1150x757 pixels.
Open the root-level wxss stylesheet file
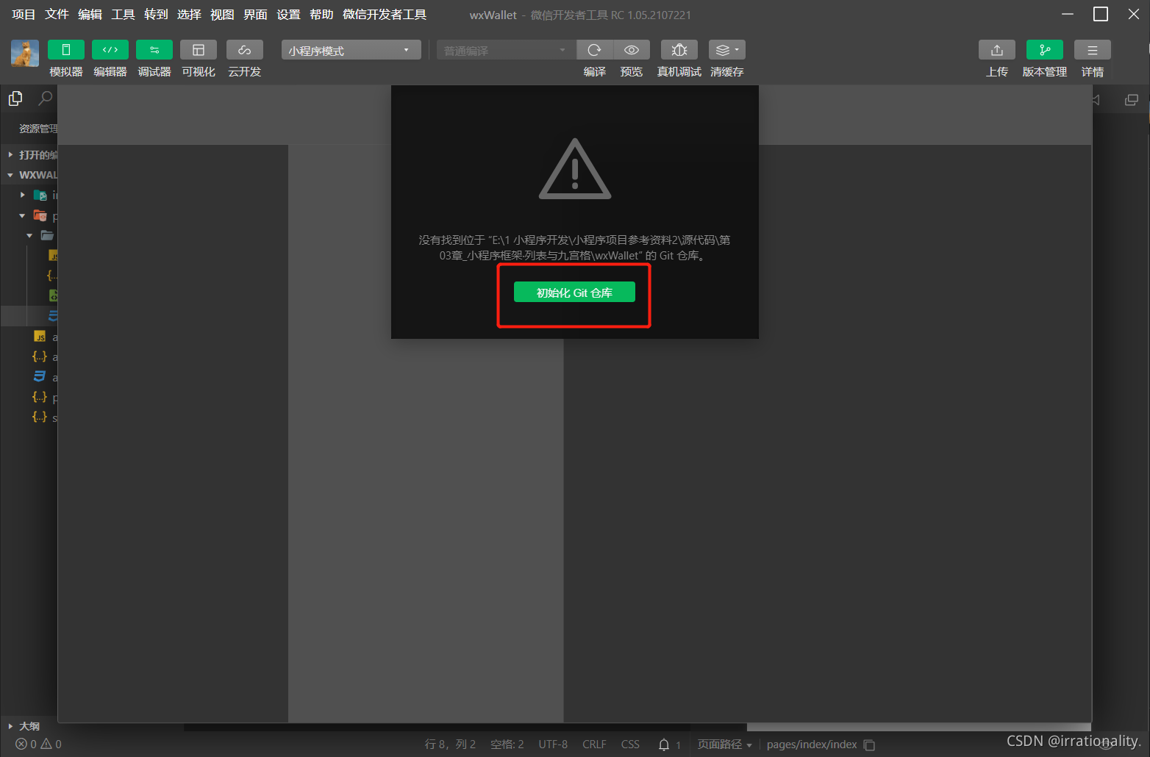click(x=40, y=377)
